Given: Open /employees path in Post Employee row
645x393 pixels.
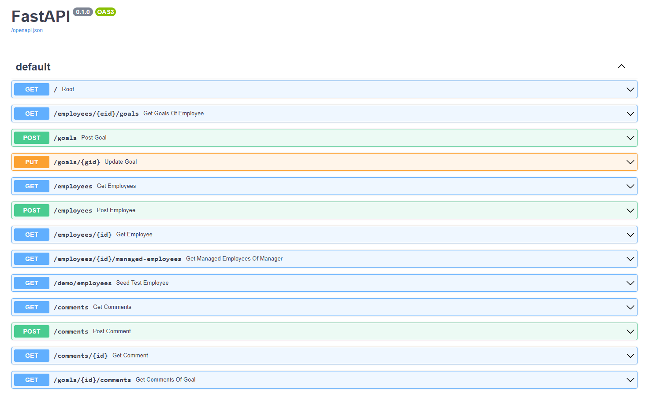Looking at the screenshot, I should click(73, 210).
